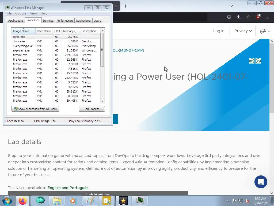Switch to the Users tab
Image resolution: width=274 pixels, height=206 pixels.
click(x=97, y=20)
